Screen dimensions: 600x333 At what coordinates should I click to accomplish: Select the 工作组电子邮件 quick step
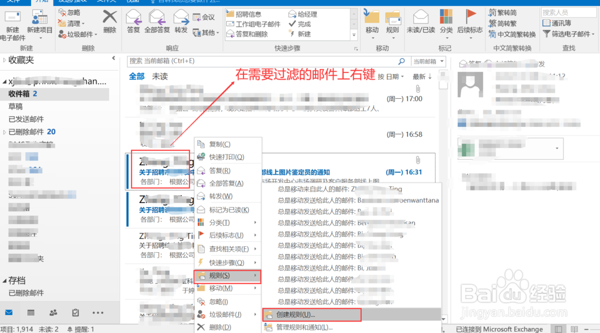tap(253, 24)
